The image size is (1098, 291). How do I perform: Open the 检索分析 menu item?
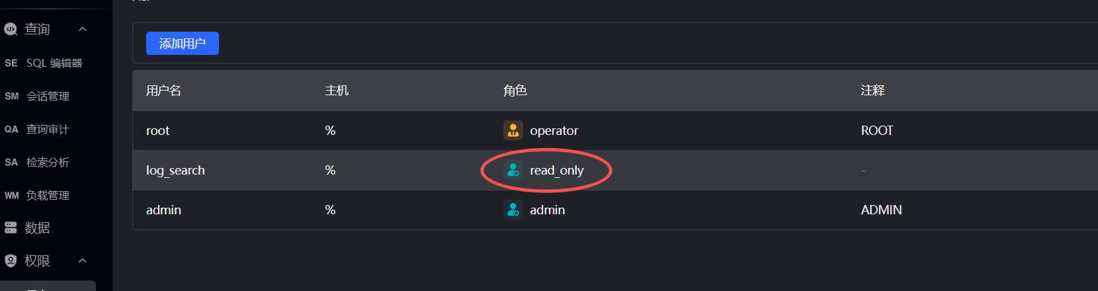[x=48, y=162]
